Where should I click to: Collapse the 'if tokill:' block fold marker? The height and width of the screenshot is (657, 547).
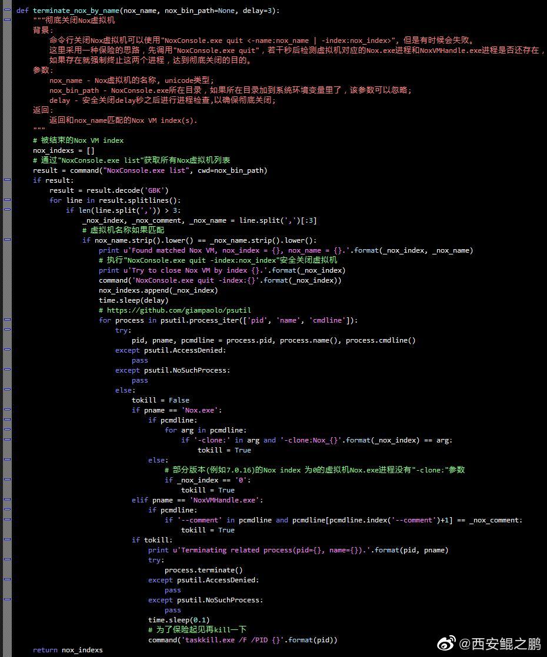click(7, 540)
